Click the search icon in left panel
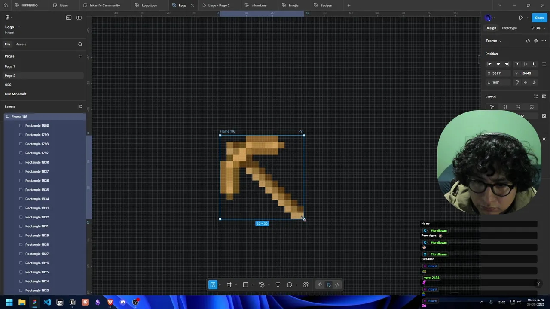Image resolution: width=550 pixels, height=309 pixels. pyautogui.click(x=80, y=44)
